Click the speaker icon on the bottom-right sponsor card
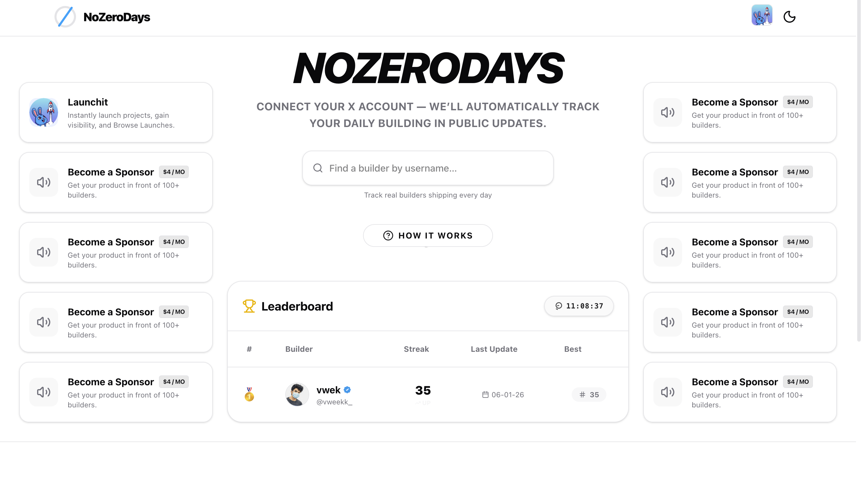The width and height of the screenshot is (862, 483). point(667,392)
